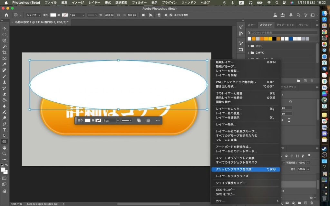Viewport: 330px width, 206px height.
Task: Click レイヤーをラスタライズ in the menu
Action: pyautogui.click(x=232, y=176)
